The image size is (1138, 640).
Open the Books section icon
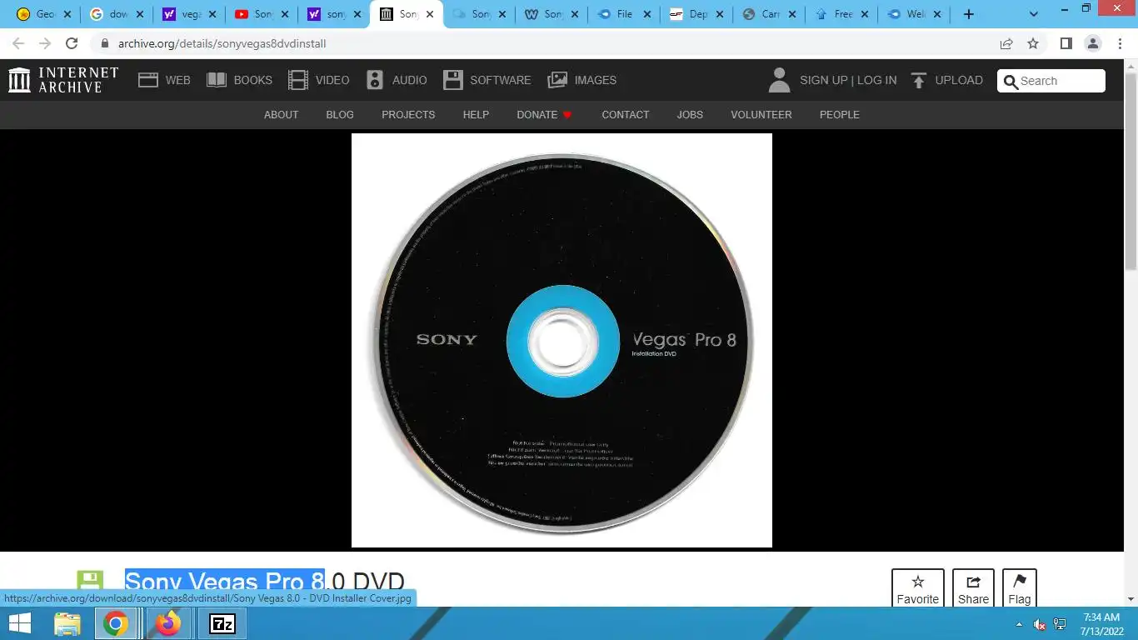pyautogui.click(x=217, y=80)
